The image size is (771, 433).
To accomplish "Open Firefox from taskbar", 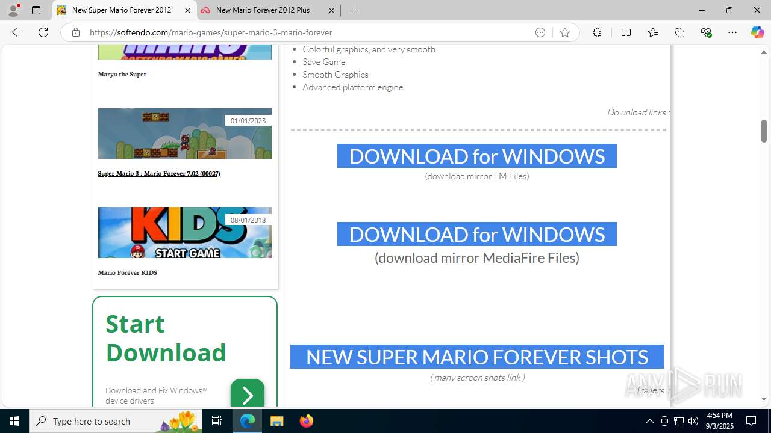I will click(306, 421).
